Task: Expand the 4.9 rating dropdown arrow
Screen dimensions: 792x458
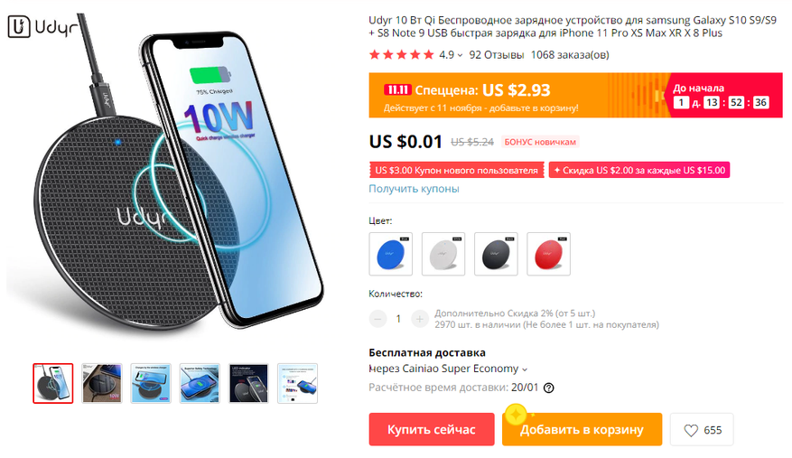Action: point(461,56)
